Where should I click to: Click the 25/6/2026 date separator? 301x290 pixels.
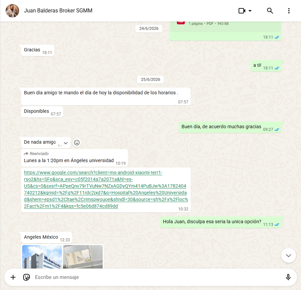click(150, 80)
